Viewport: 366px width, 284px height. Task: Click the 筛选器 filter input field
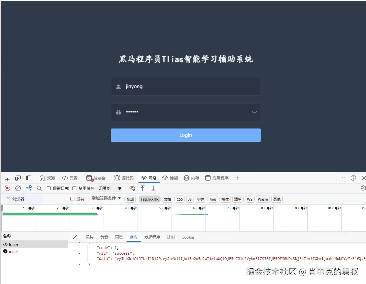click(24, 199)
